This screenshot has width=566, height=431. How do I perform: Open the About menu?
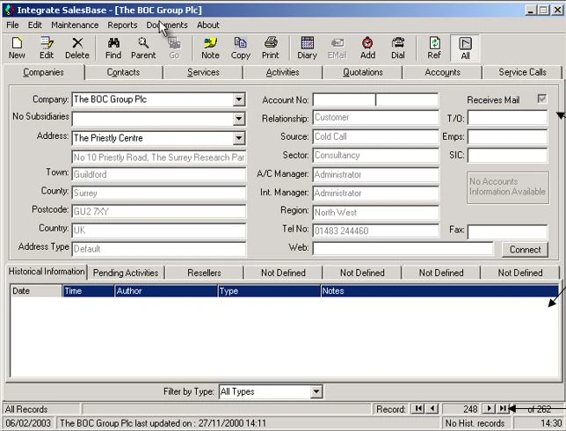click(x=208, y=25)
